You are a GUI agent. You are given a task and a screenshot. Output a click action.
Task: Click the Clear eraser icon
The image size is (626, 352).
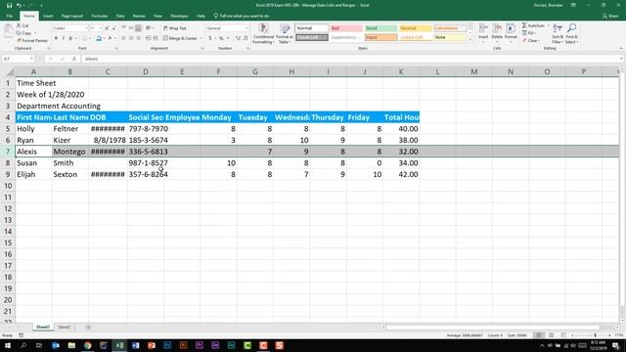(524, 40)
